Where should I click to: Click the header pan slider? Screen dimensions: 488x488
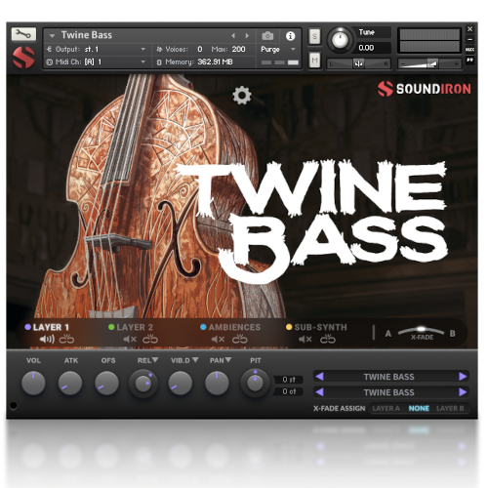(358, 63)
